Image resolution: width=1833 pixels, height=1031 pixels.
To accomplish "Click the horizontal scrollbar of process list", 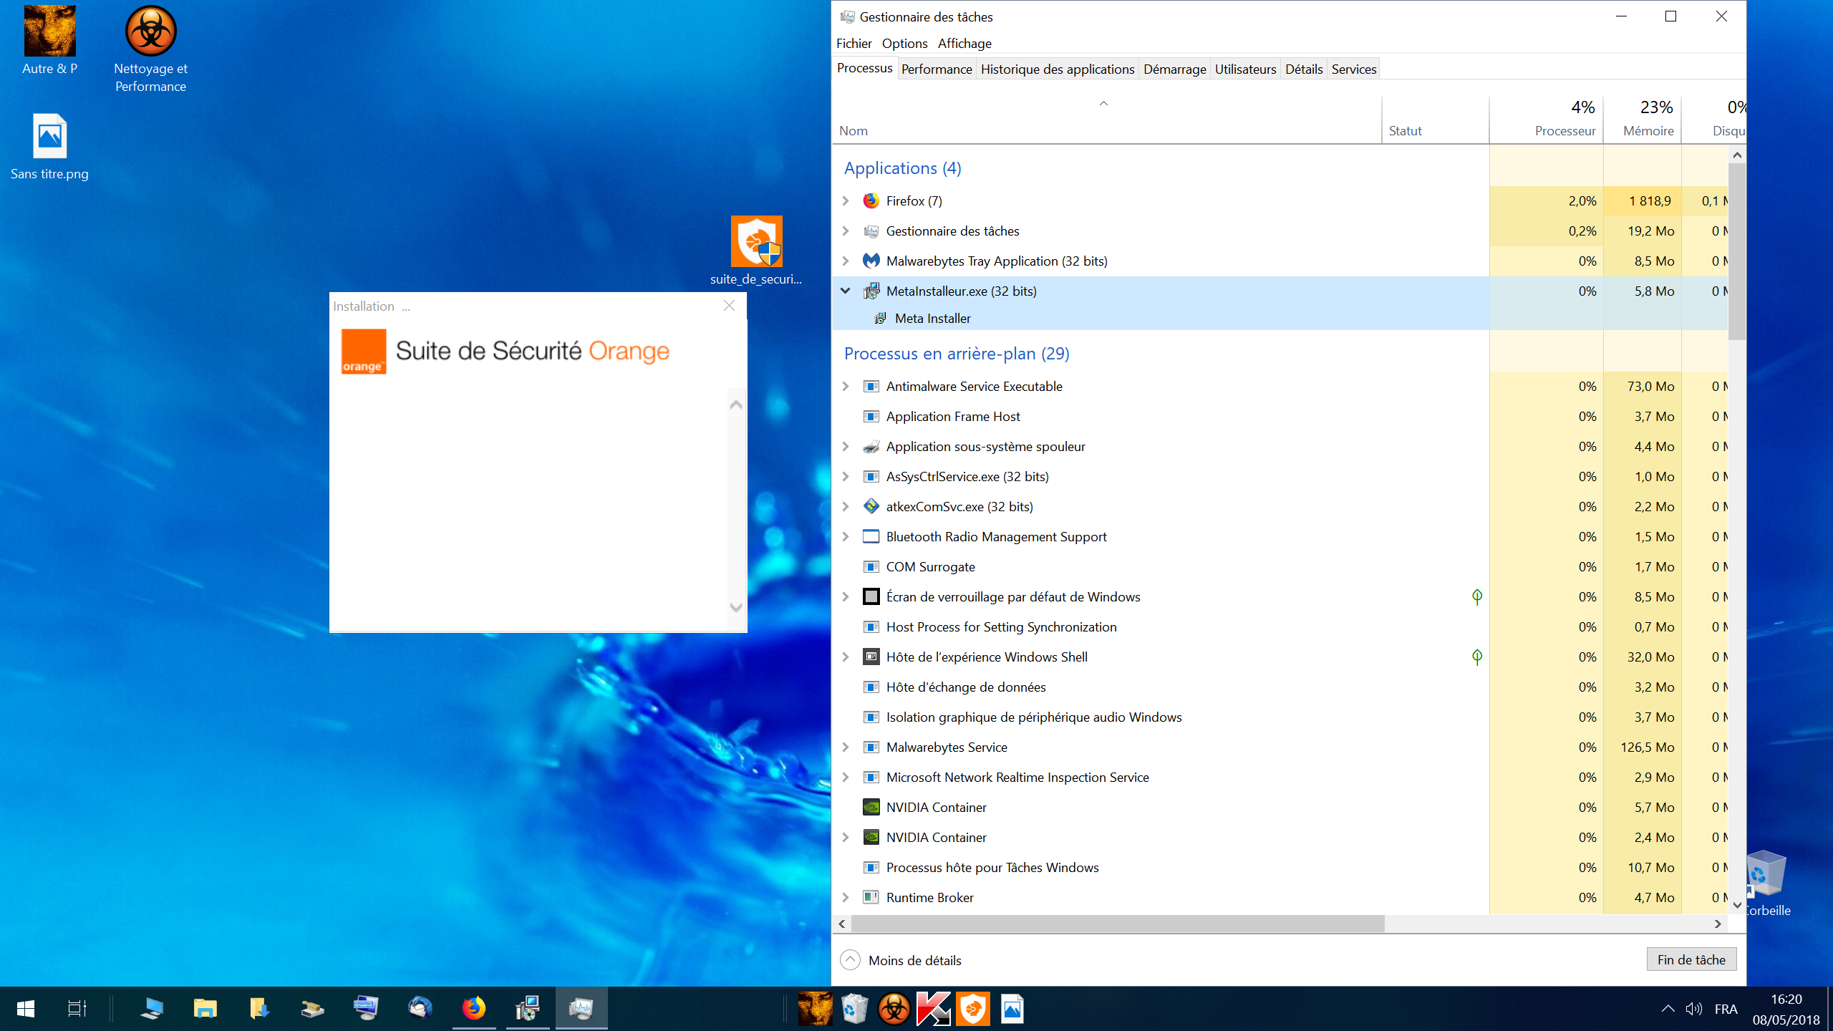I will tap(1117, 924).
